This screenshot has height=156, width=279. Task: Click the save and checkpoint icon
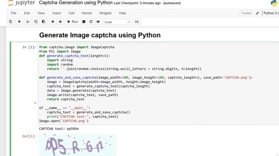pos(10,22)
